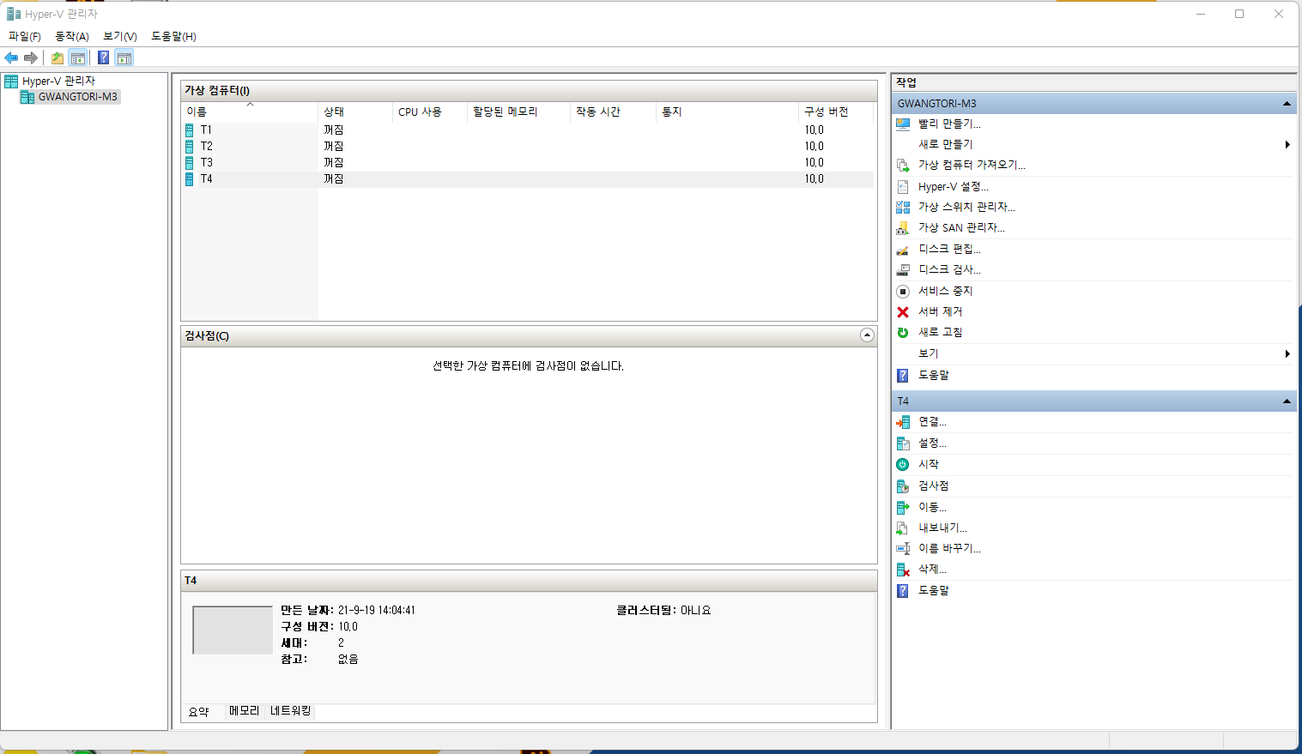The image size is (1302, 754).
Task: Click 설정 settings icon in T4 actions
Action: pos(903,443)
